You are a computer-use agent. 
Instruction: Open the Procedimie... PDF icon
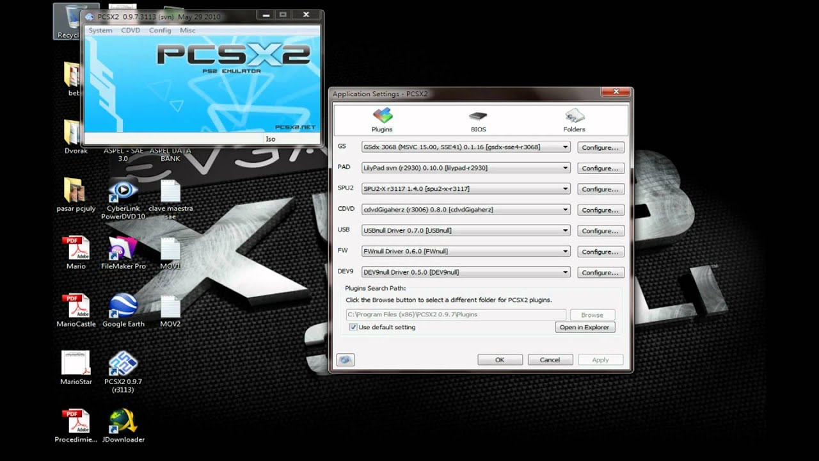point(76,426)
